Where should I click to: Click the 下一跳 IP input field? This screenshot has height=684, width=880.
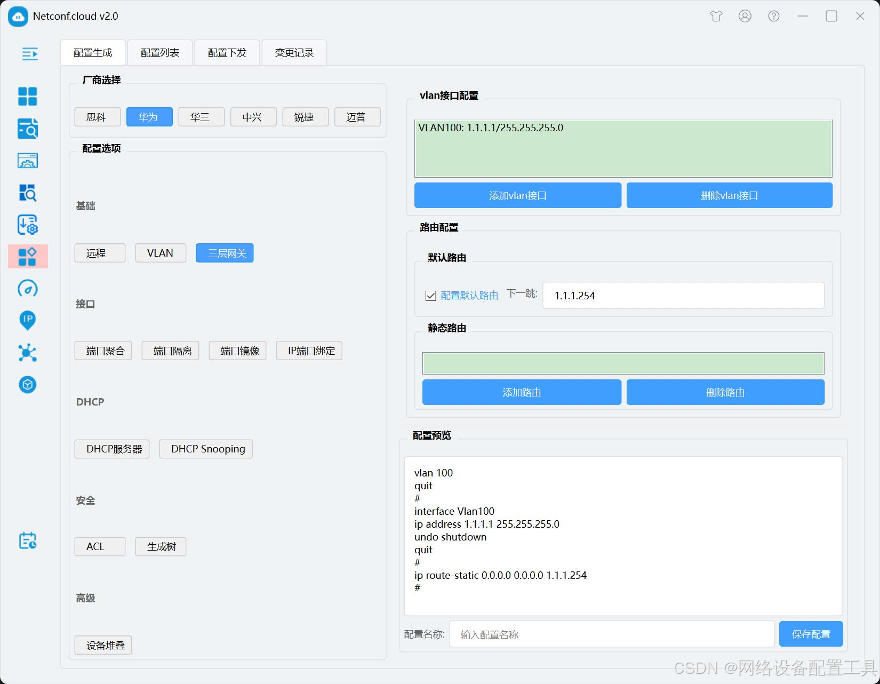[683, 296]
